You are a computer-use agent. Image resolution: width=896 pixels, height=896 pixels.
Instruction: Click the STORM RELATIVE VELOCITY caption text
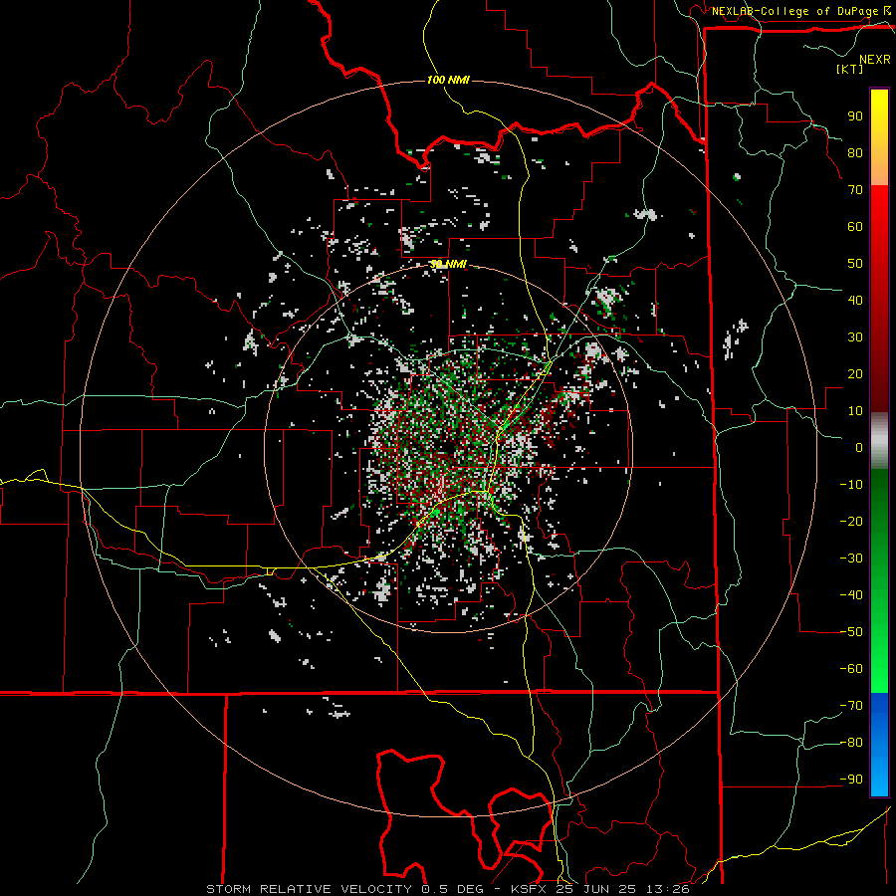pyautogui.click(x=309, y=889)
